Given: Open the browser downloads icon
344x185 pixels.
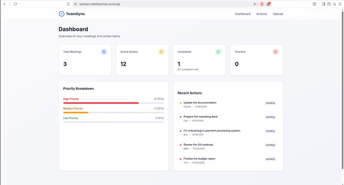Looking at the screenshot, I should coord(314,4).
